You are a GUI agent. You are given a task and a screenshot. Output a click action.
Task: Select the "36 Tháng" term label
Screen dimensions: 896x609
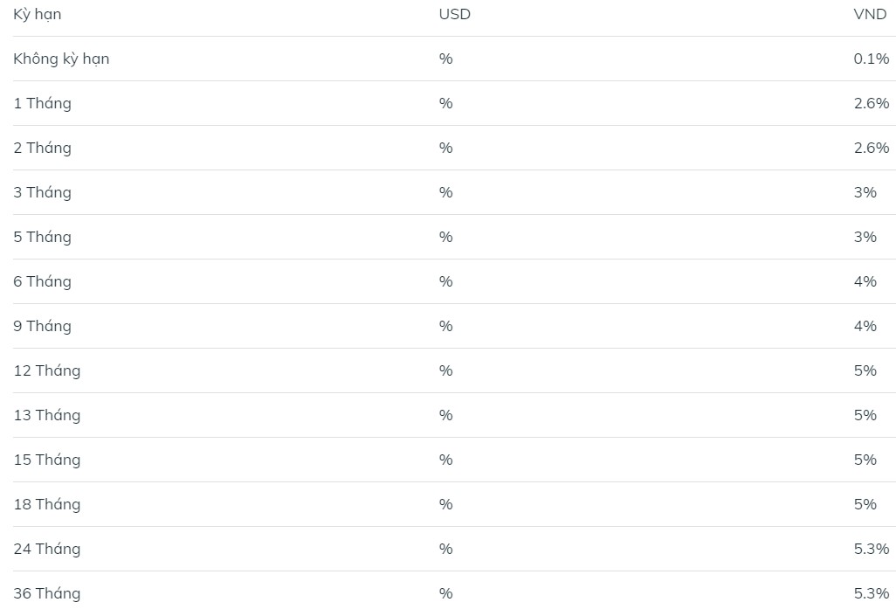click(x=47, y=594)
